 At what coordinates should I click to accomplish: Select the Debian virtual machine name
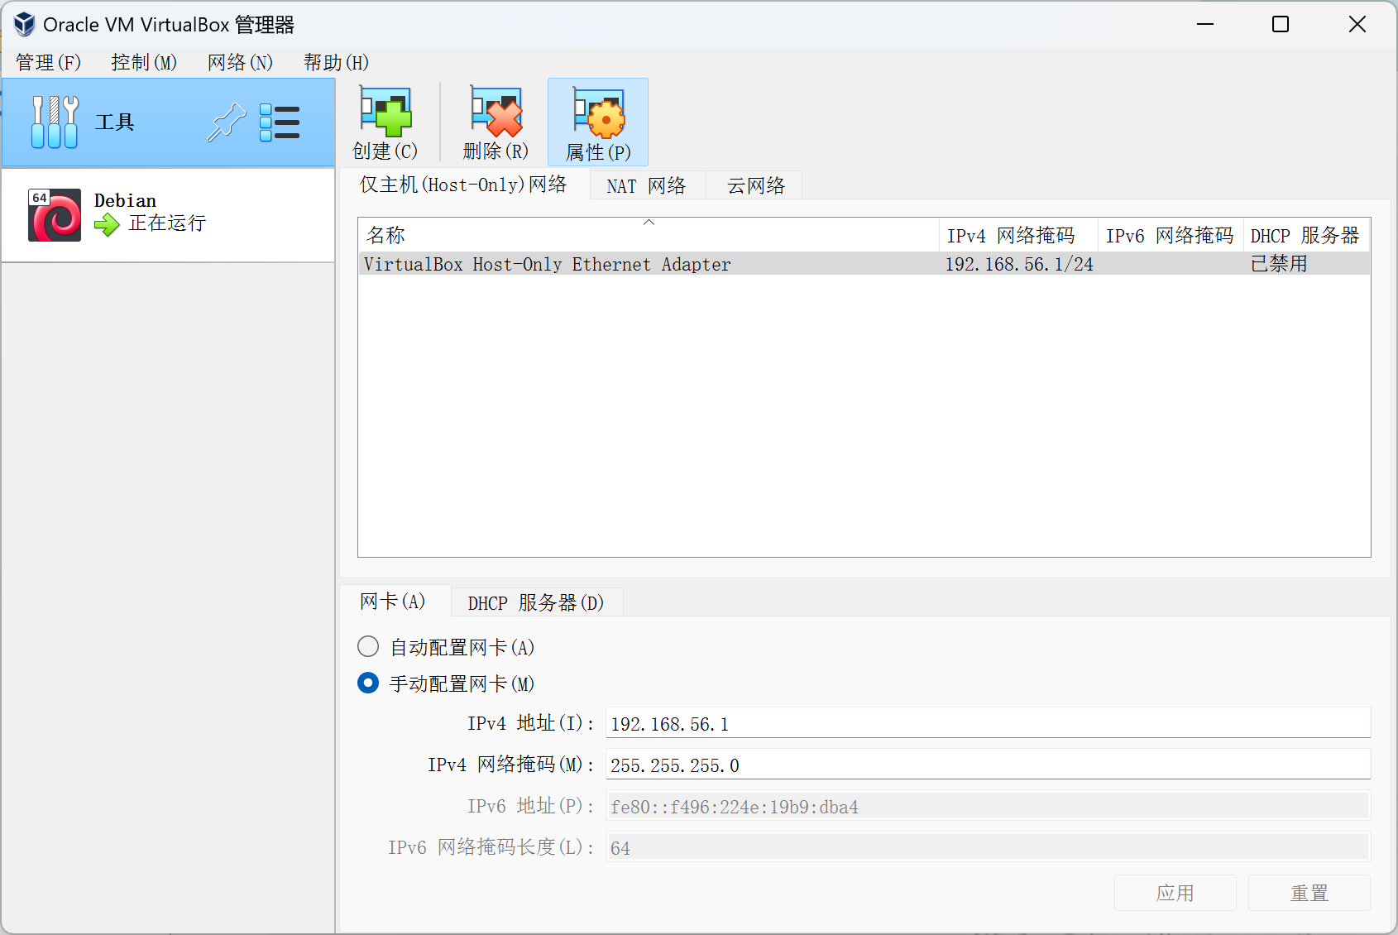(x=125, y=200)
